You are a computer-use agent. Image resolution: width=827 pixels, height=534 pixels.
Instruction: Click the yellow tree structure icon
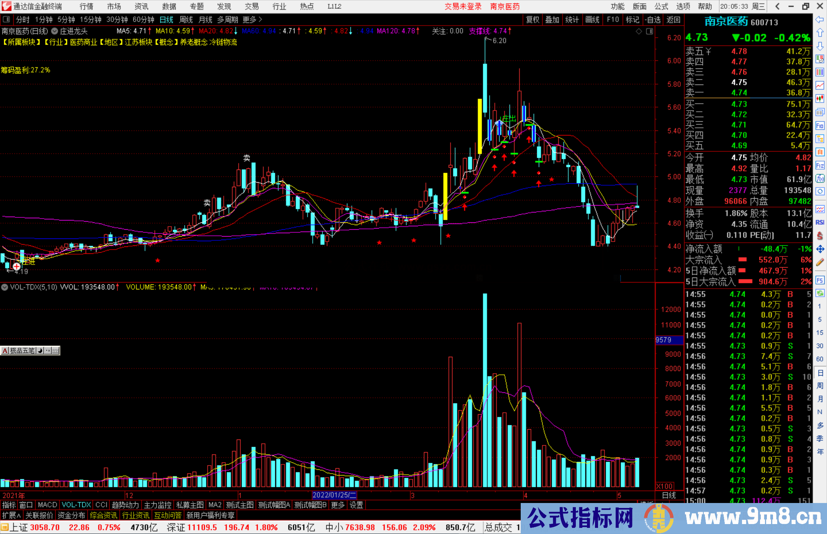820,139
